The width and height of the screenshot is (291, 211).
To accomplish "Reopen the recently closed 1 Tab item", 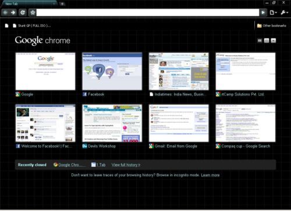I will [98, 164].
